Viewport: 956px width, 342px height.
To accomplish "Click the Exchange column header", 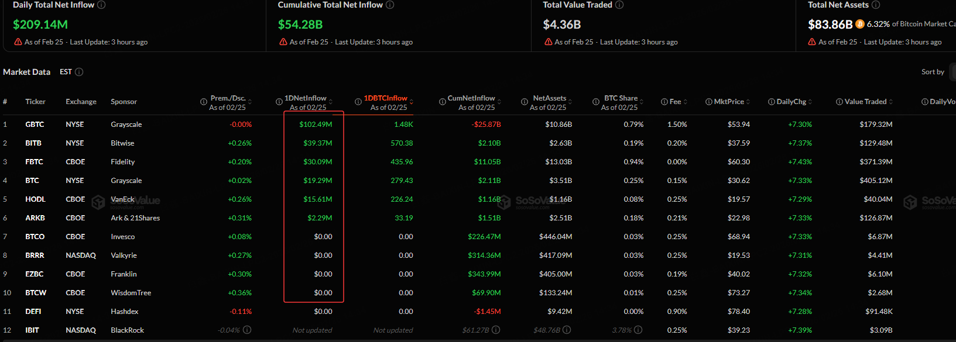I will [x=81, y=102].
